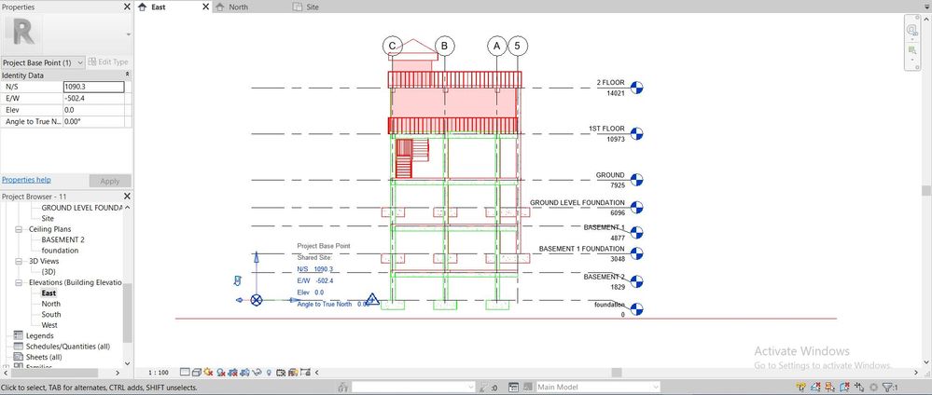This screenshot has height=395, width=932.
Task: Toggle Sun Path icon in view control bar
Action: point(208,373)
